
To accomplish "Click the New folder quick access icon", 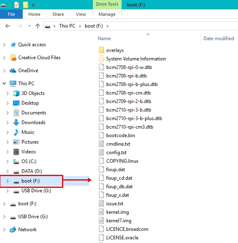I will 26,5.
